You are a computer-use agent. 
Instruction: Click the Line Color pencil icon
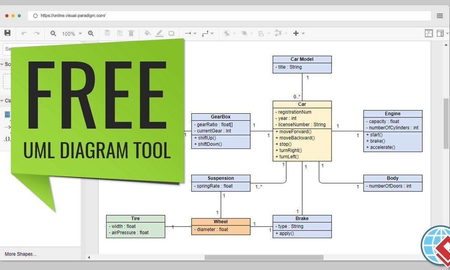click(159, 33)
